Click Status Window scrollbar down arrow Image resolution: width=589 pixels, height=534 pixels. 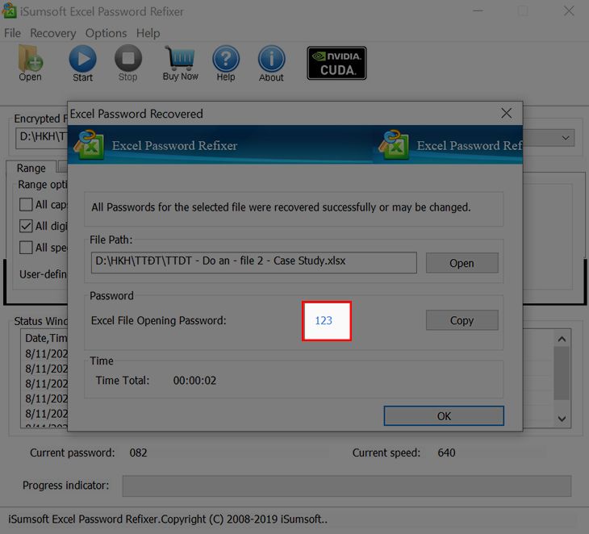[x=563, y=418]
